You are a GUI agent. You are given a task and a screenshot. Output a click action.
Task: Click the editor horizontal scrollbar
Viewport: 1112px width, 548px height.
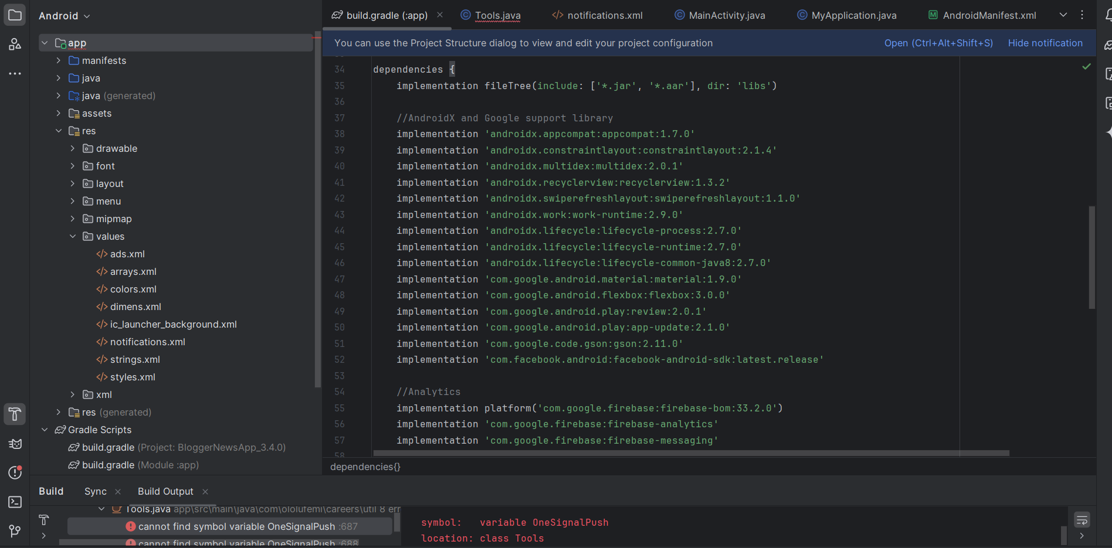coord(691,453)
